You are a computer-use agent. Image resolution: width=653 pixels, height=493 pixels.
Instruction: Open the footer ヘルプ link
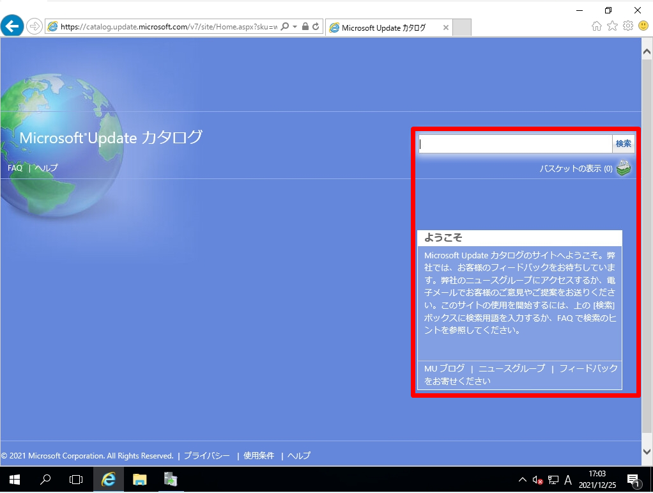[298, 455]
